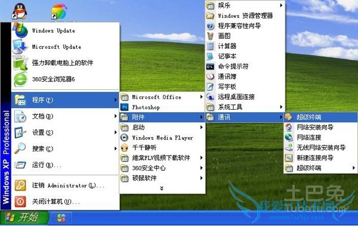358x226 pixels.
Task: Show more programs via double chevron
Action: point(162,188)
